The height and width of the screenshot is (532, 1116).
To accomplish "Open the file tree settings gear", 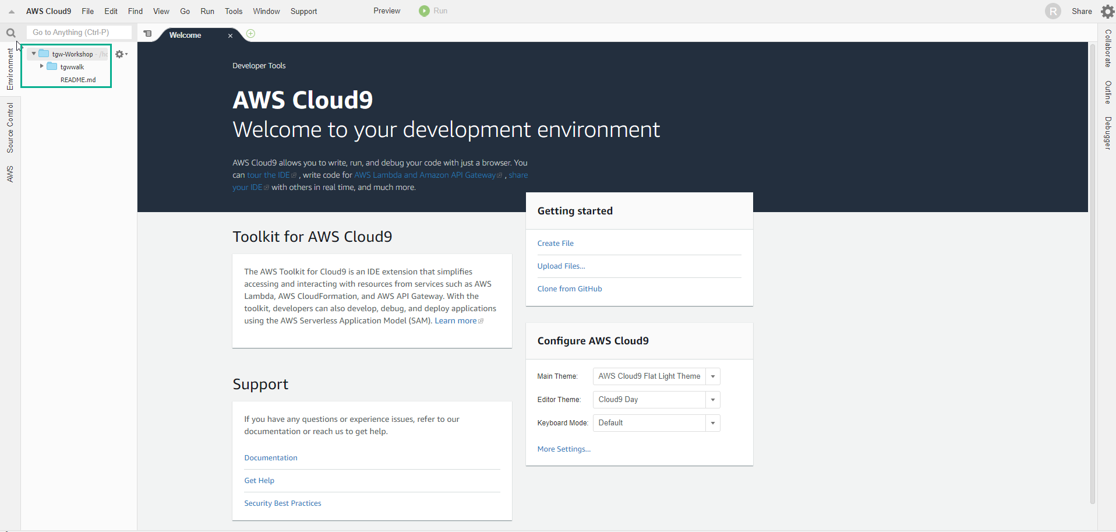I will pos(121,54).
